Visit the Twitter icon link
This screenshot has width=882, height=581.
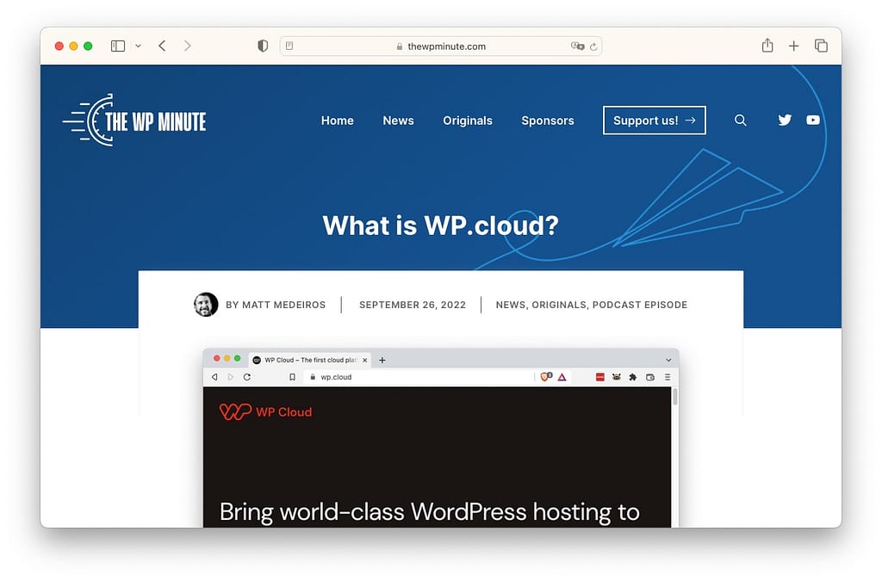click(x=785, y=120)
